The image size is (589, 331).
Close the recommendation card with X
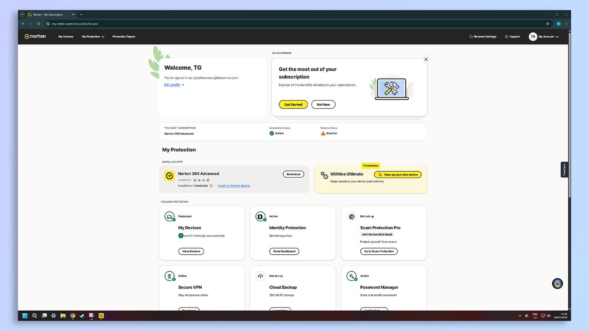point(426,59)
